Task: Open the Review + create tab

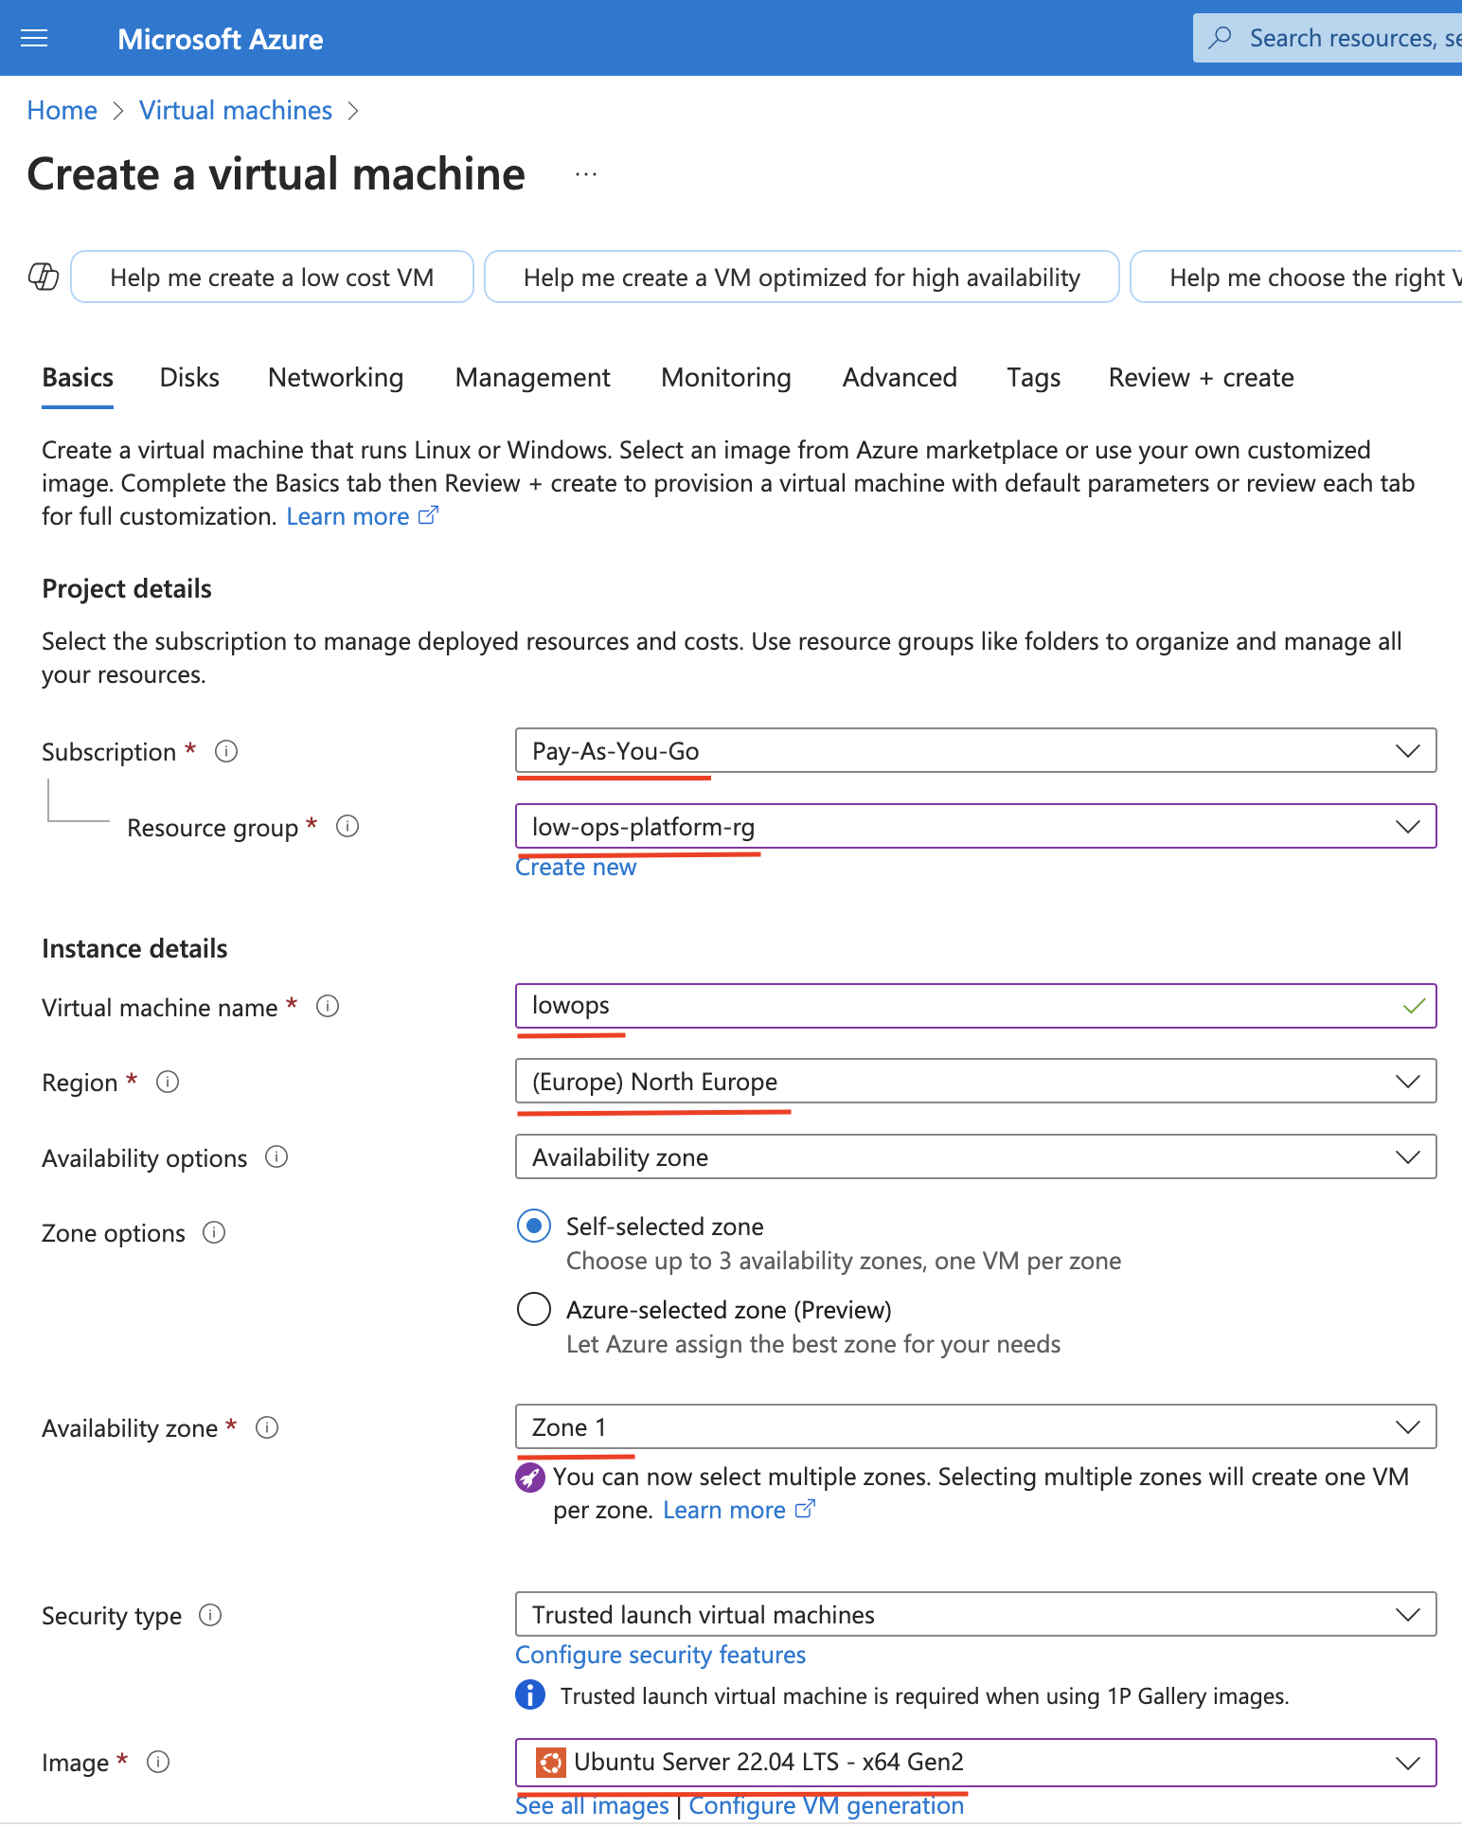Action: click(1201, 378)
